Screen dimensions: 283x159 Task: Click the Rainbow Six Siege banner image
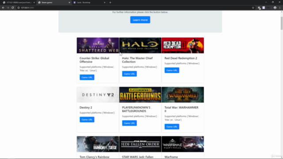98,144
